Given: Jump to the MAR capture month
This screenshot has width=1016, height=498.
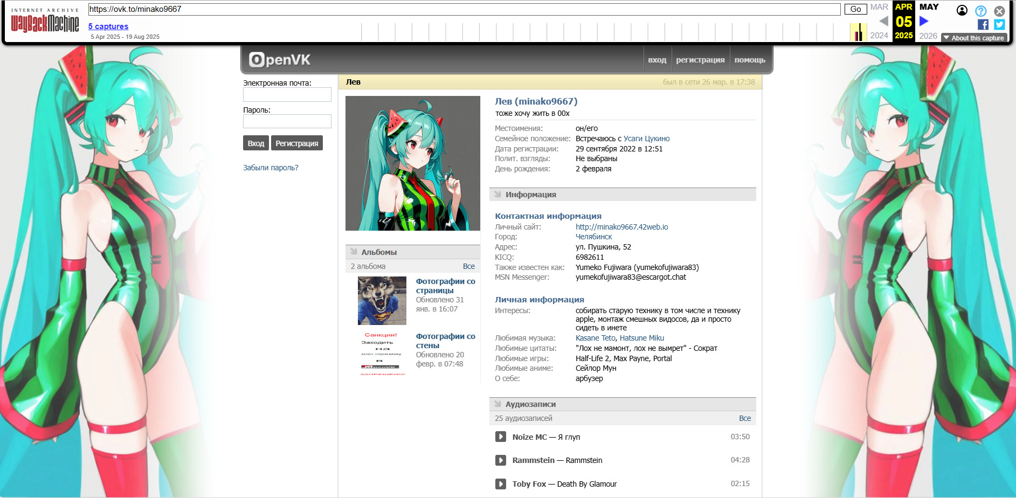Looking at the screenshot, I should pos(879,7).
